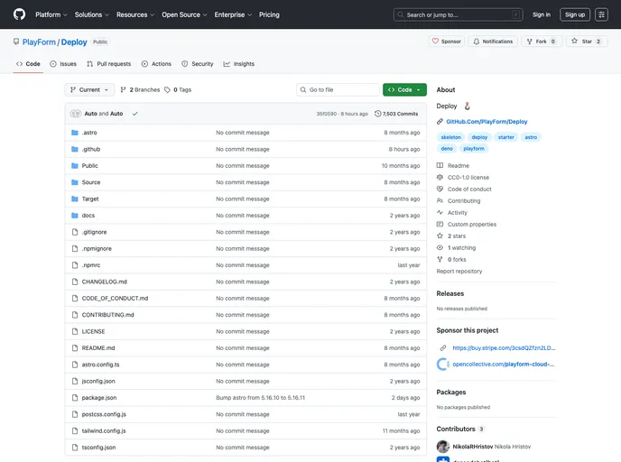Switch to the Issues tab

tap(63, 64)
